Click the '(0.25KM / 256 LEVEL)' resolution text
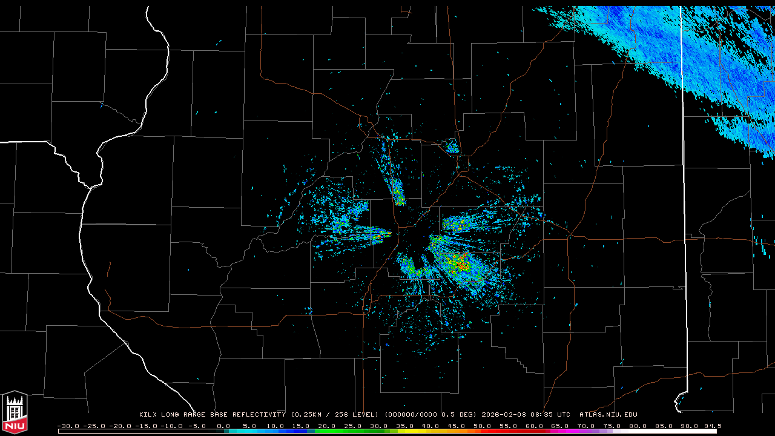This screenshot has height=436, width=775. tap(335, 415)
